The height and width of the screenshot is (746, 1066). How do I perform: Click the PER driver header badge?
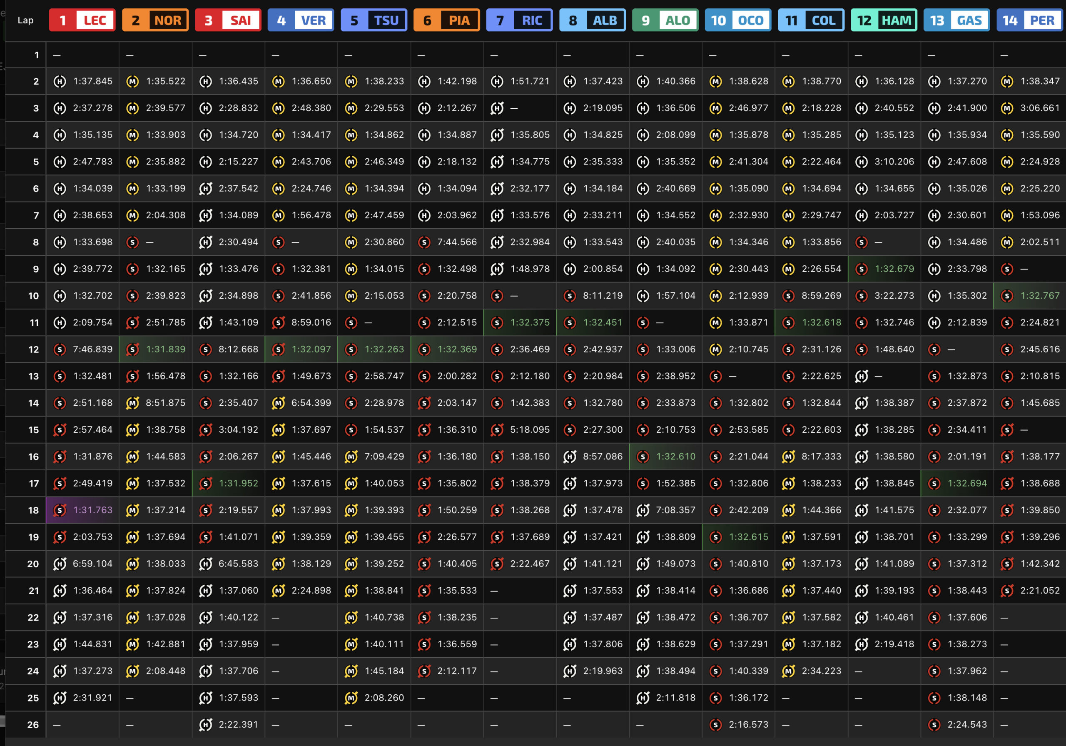1030,20
